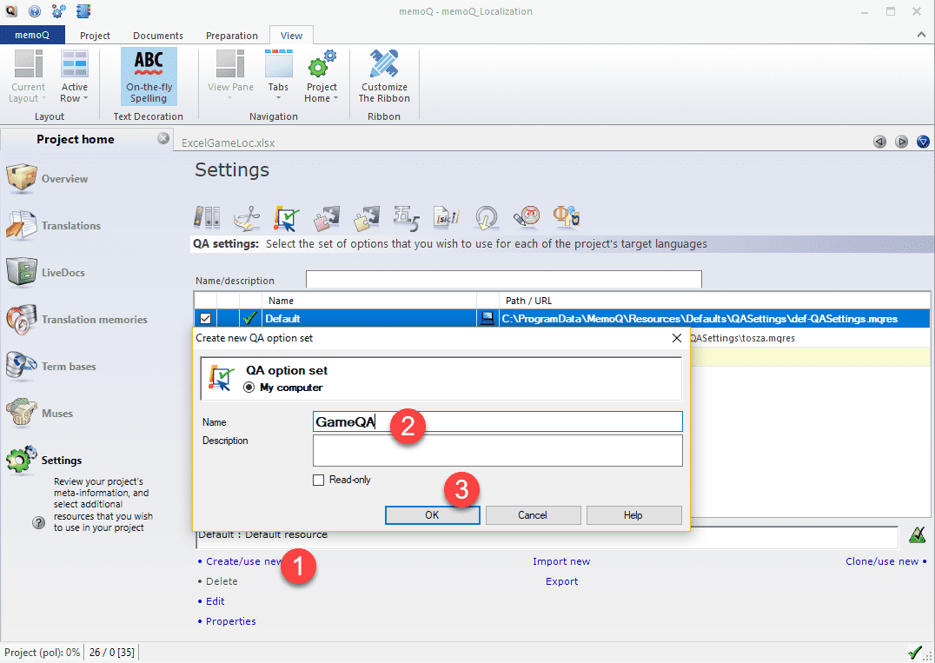Viewport: 935px width, 663px height.
Task: Go to previous tab with left arrow
Action: 879,142
